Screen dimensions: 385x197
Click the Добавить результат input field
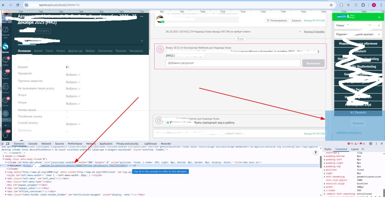[x=233, y=63]
